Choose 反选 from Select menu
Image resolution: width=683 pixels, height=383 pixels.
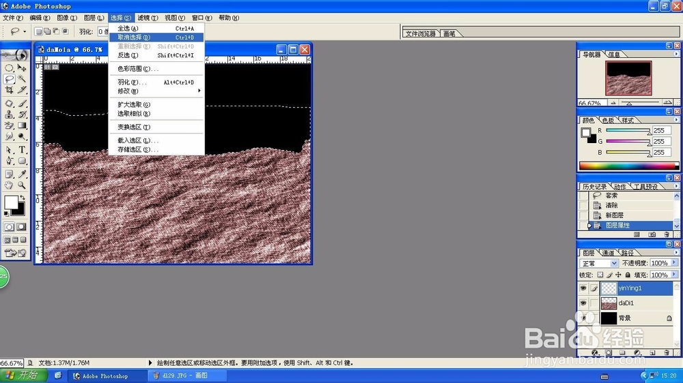[x=156, y=55]
